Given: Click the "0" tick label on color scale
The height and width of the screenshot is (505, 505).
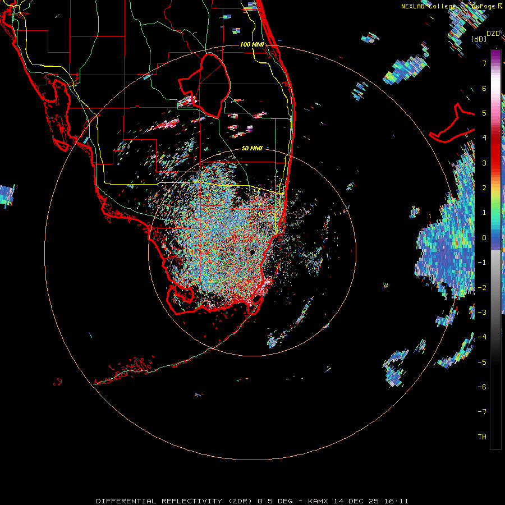Looking at the screenshot, I should [x=484, y=238].
